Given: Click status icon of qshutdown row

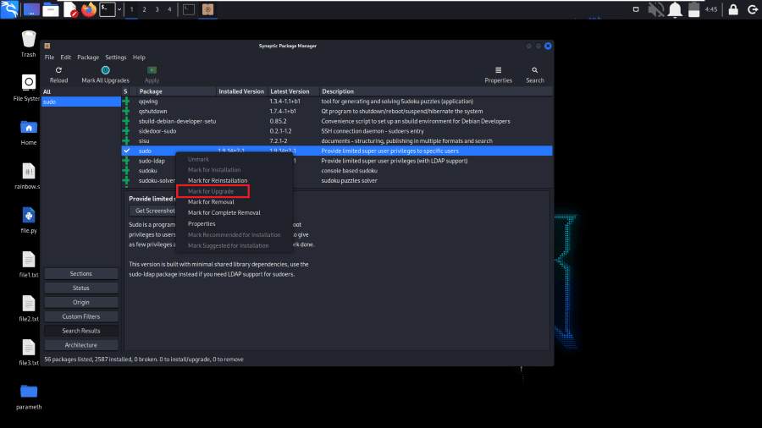Looking at the screenshot, I should [x=126, y=111].
